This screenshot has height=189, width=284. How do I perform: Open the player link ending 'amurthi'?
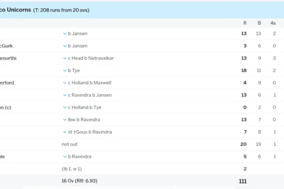pos(8,58)
